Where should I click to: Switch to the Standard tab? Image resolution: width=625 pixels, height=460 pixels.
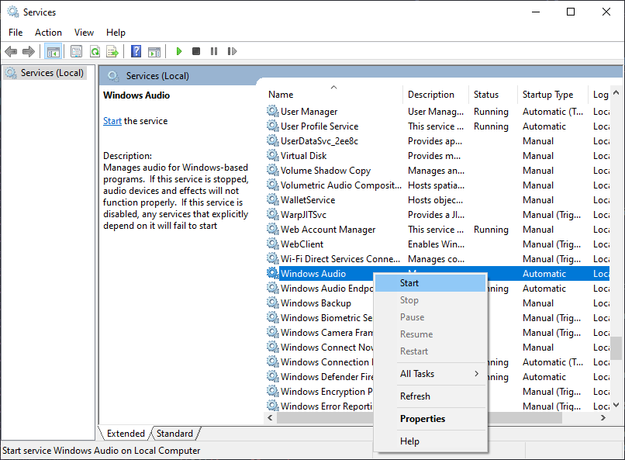174,434
